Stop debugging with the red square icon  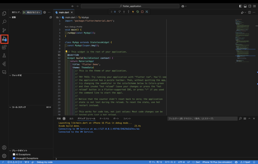[x=142, y=12]
